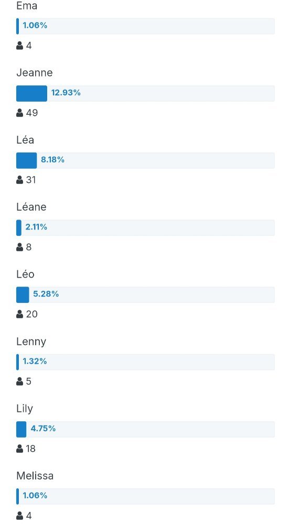Click the Jeanne option label
The image size is (291, 524).
point(35,73)
